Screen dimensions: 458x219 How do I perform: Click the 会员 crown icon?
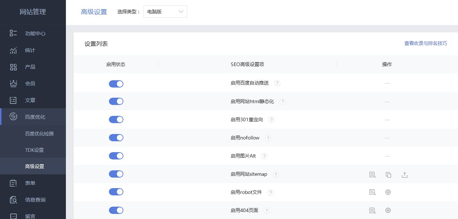(x=13, y=84)
